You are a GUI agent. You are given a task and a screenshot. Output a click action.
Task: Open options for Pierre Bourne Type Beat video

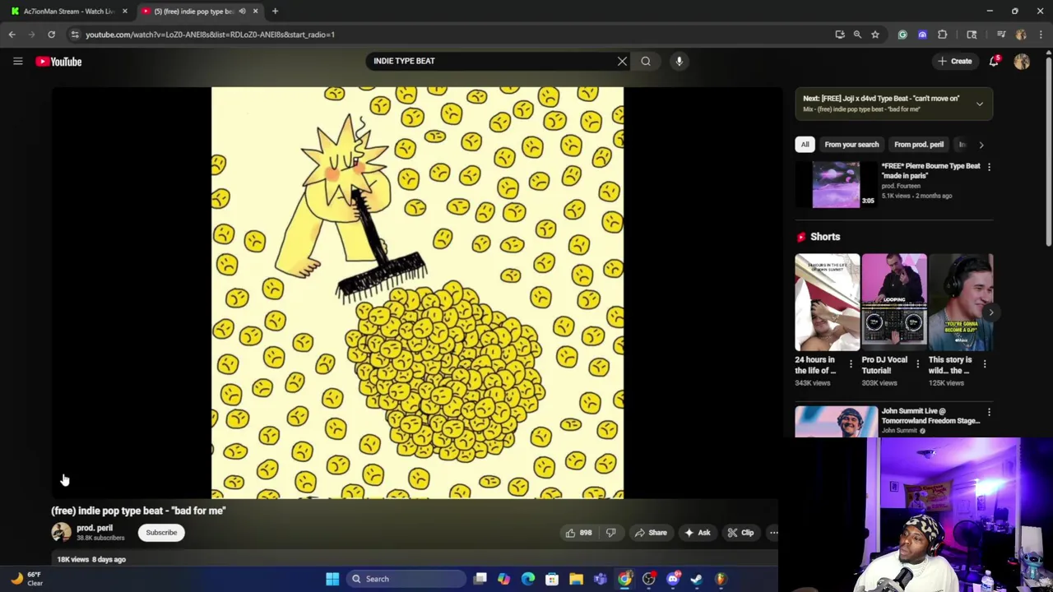click(989, 167)
